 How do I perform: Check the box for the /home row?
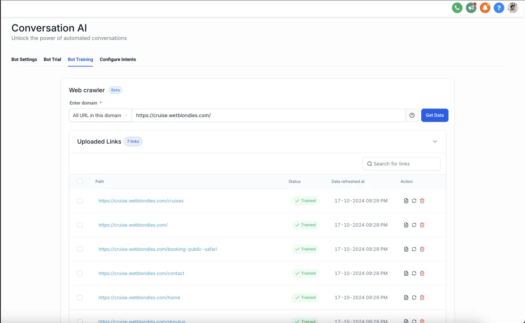pyautogui.click(x=80, y=298)
